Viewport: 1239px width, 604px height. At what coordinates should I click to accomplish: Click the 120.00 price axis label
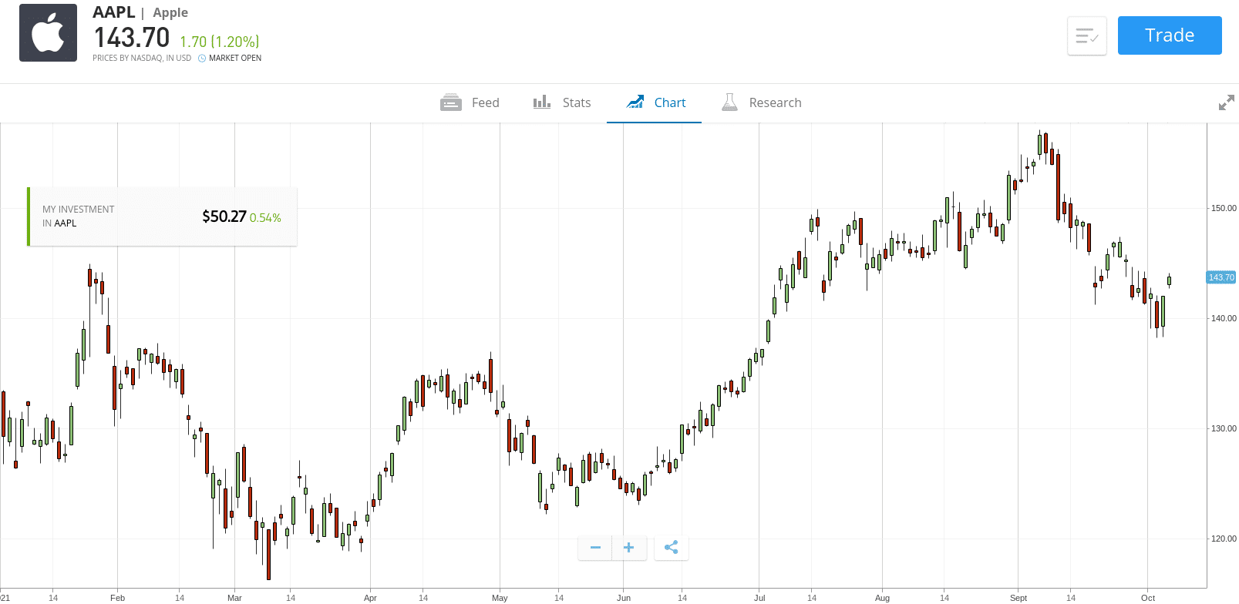point(1224,539)
